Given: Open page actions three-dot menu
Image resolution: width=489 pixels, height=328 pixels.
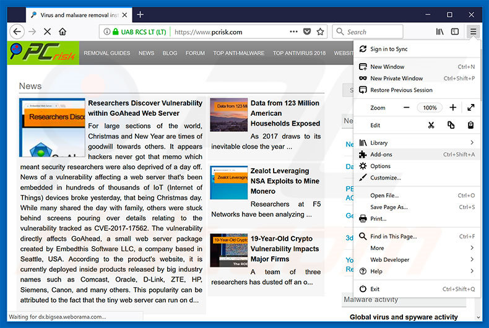Looking at the screenshot, I should pos(293,32).
